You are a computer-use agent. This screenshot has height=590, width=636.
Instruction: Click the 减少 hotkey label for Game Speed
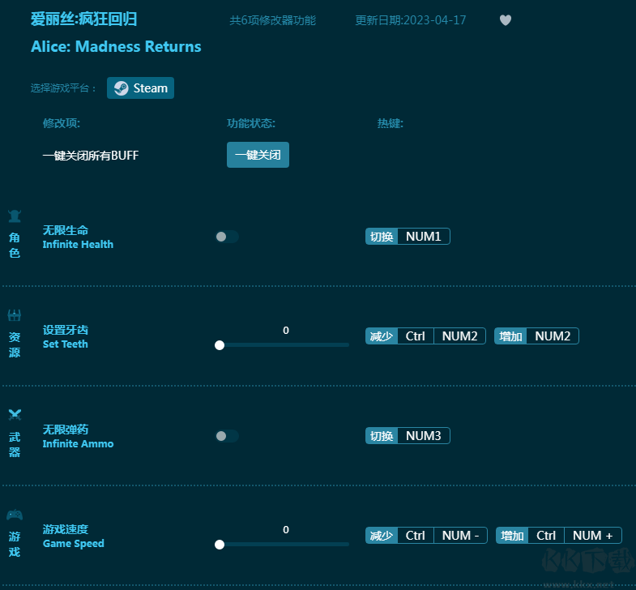382,536
